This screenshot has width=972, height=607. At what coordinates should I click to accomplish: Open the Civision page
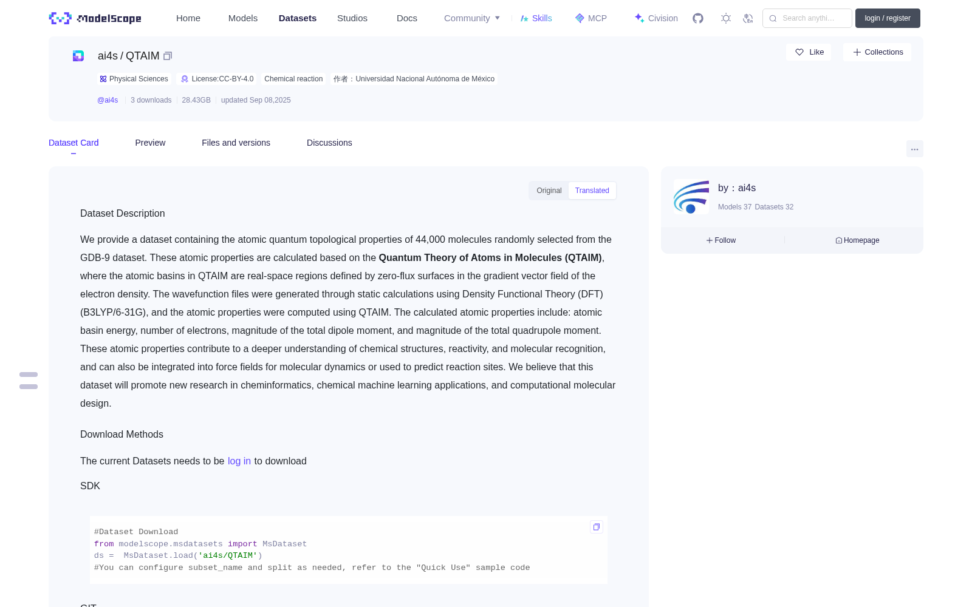coord(656,18)
